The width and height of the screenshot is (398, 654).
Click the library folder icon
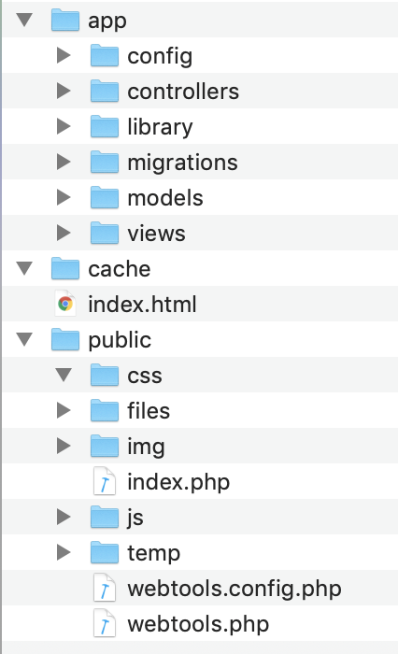click(x=105, y=126)
